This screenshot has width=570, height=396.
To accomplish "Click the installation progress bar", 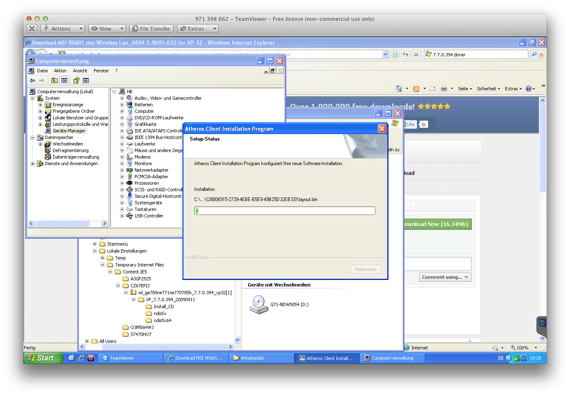I will coord(285,210).
